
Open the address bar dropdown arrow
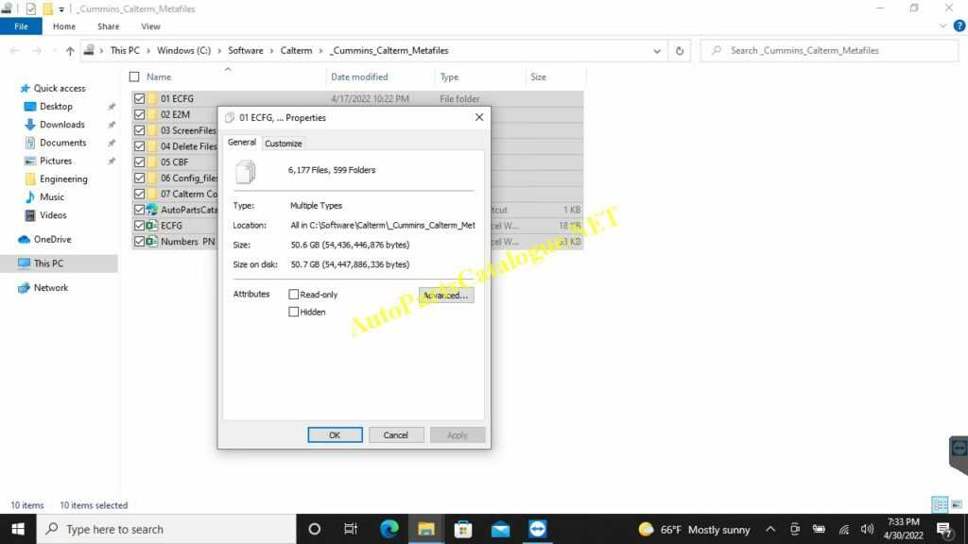[x=656, y=50]
